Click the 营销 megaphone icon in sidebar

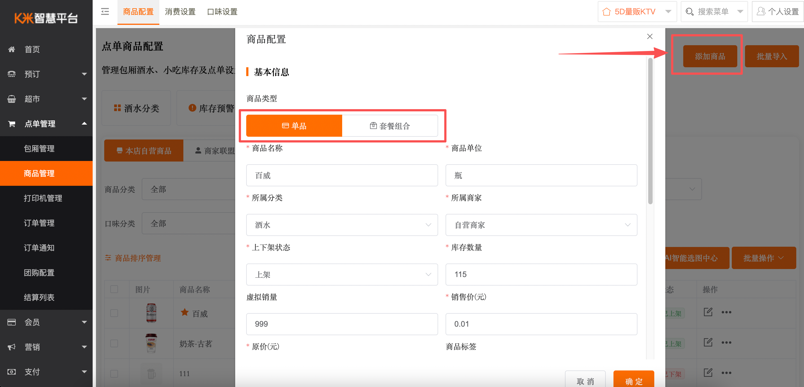click(x=12, y=347)
